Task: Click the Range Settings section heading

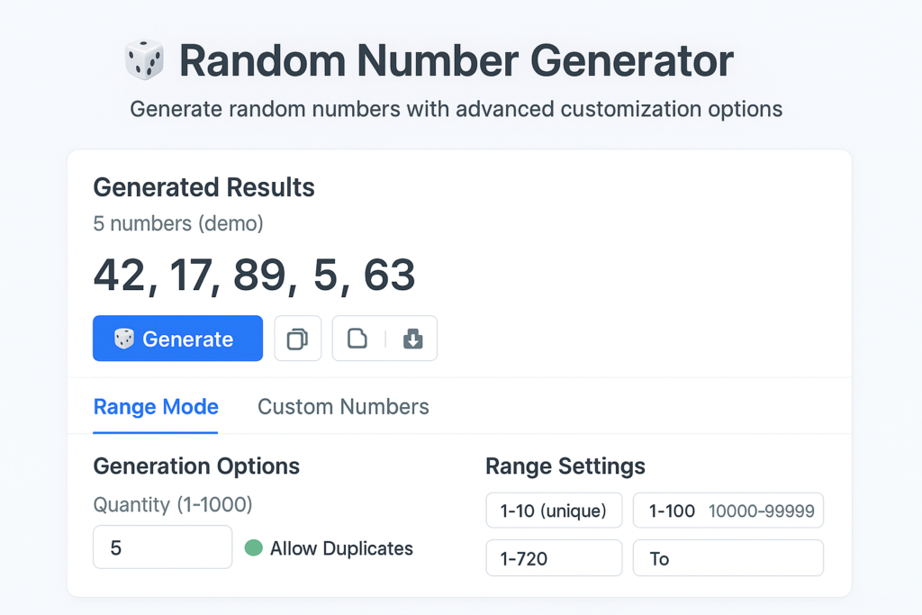Action: click(565, 466)
